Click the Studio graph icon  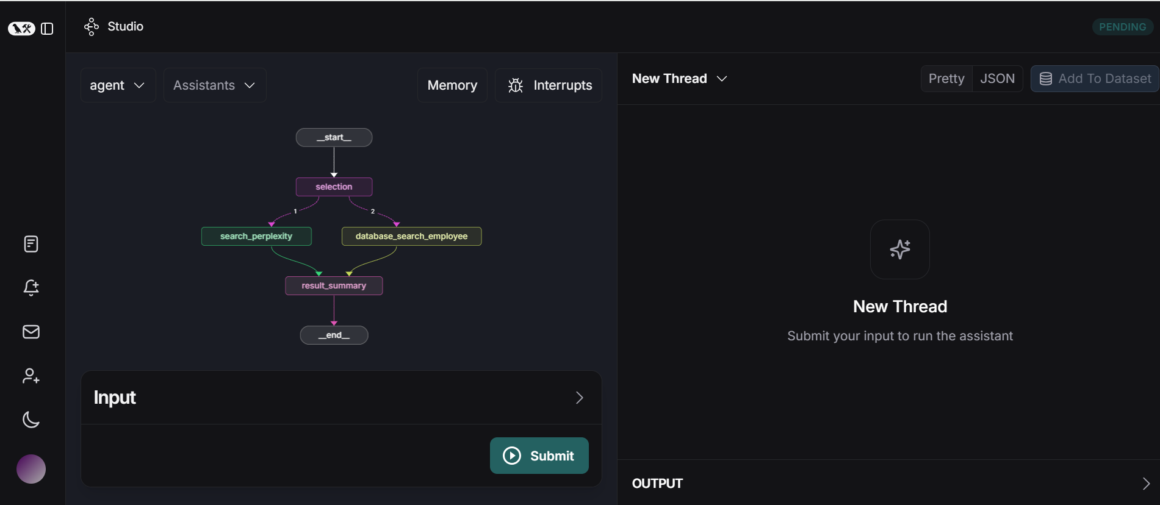pyautogui.click(x=92, y=27)
